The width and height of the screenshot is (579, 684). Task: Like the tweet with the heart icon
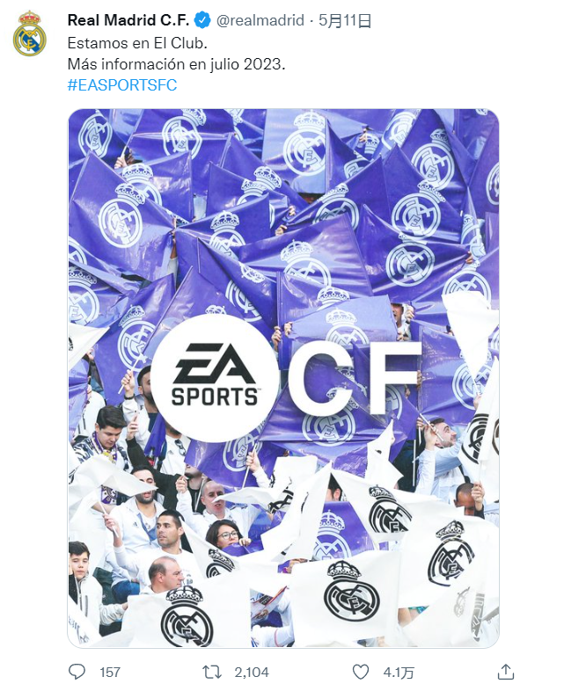pyautogui.click(x=360, y=672)
